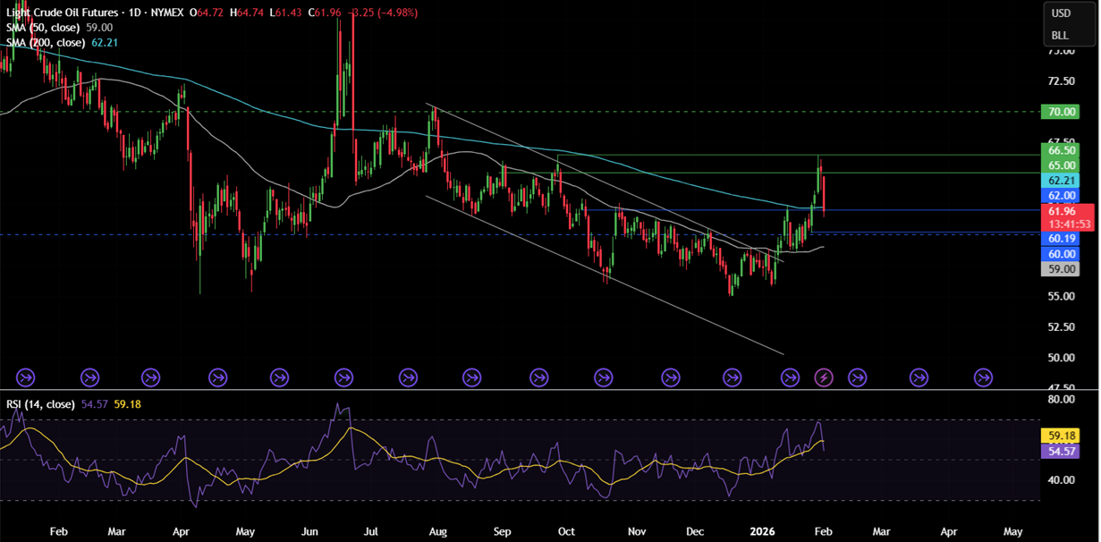The image size is (1101, 542).
Task: Click the yellow 59.18 RSI axis label
Action: click(1061, 436)
